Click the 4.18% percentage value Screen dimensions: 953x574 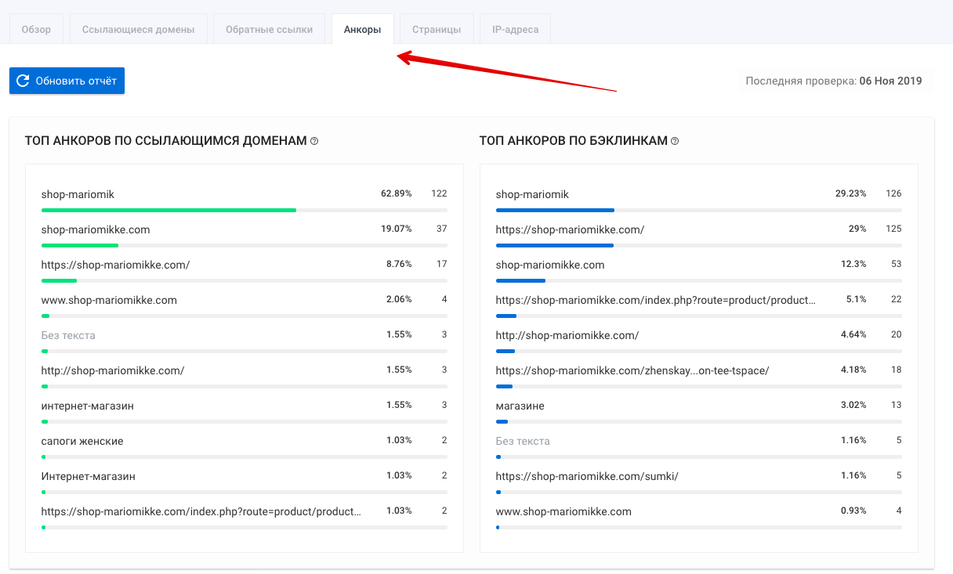[x=853, y=370]
